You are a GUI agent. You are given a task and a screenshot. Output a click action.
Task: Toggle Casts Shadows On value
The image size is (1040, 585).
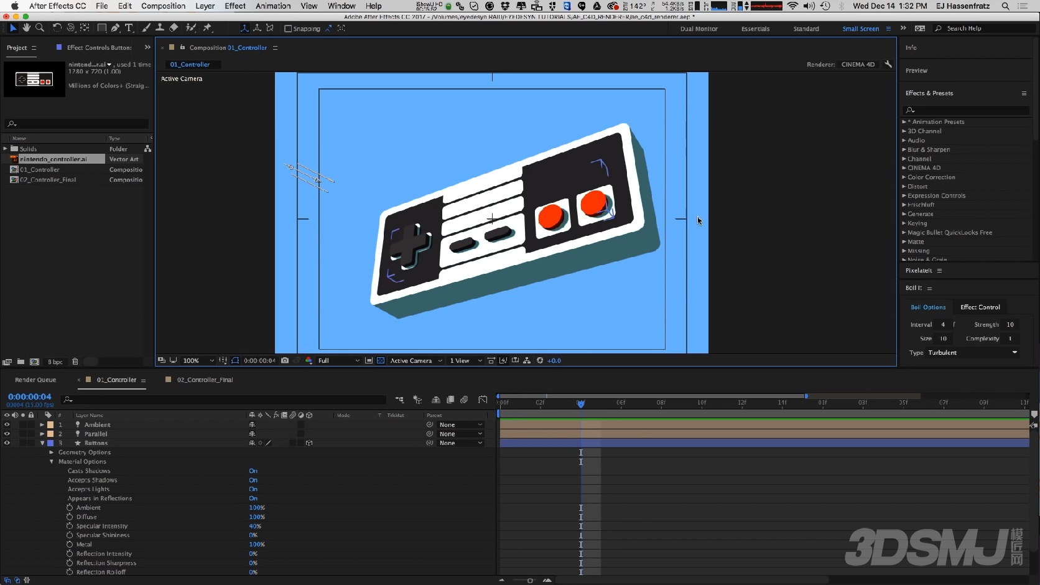pos(253,471)
